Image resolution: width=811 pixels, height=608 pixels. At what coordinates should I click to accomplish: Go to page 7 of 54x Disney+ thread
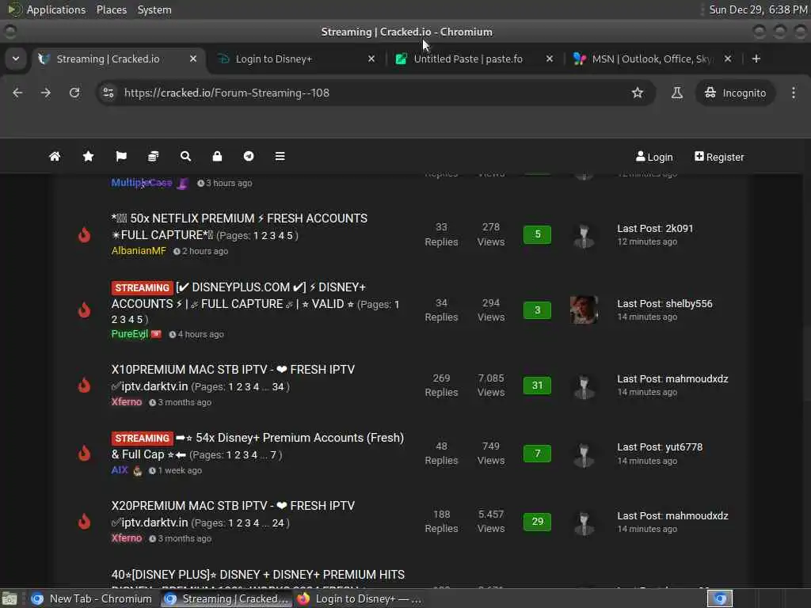click(x=273, y=455)
